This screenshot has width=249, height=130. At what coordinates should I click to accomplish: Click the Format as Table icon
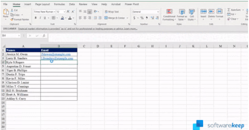182,14
